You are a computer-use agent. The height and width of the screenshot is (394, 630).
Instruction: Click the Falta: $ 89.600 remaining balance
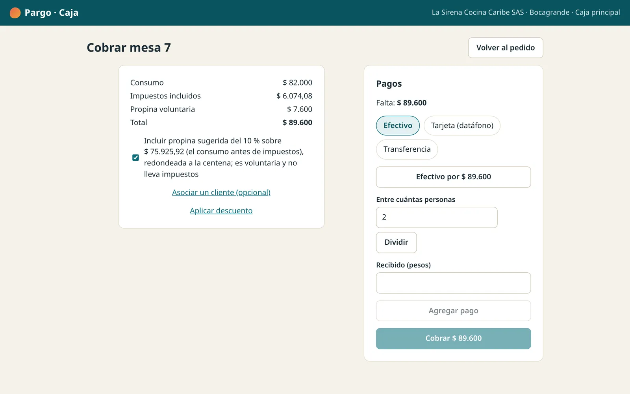[x=401, y=103]
